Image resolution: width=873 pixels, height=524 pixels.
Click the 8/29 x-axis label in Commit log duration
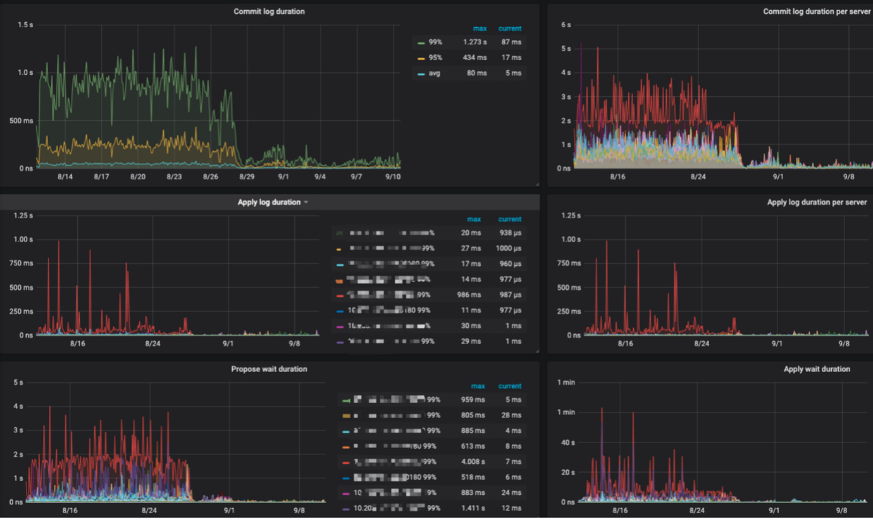coord(247,177)
